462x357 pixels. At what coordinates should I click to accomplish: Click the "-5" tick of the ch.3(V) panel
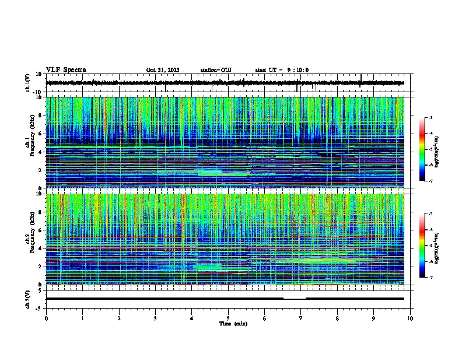click(x=39, y=309)
